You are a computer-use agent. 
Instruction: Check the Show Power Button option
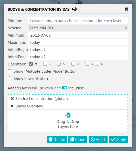pos(9,78)
